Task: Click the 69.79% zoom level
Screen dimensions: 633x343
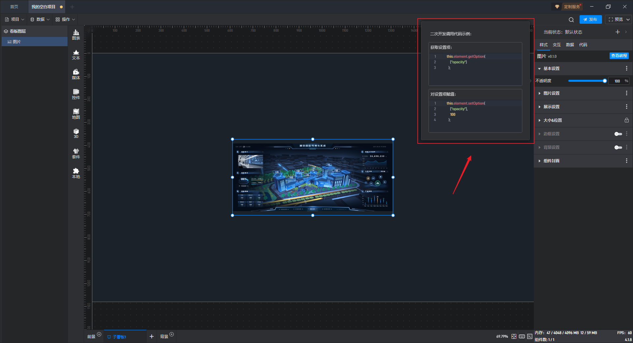Action: click(x=502, y=336)
